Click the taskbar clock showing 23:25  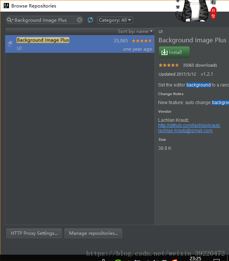[195, 258]
